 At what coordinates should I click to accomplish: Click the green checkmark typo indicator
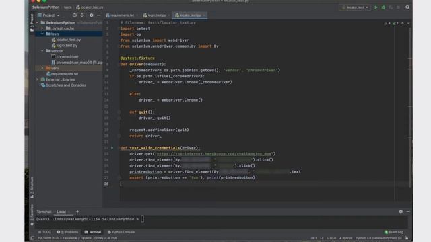(395, 23)
